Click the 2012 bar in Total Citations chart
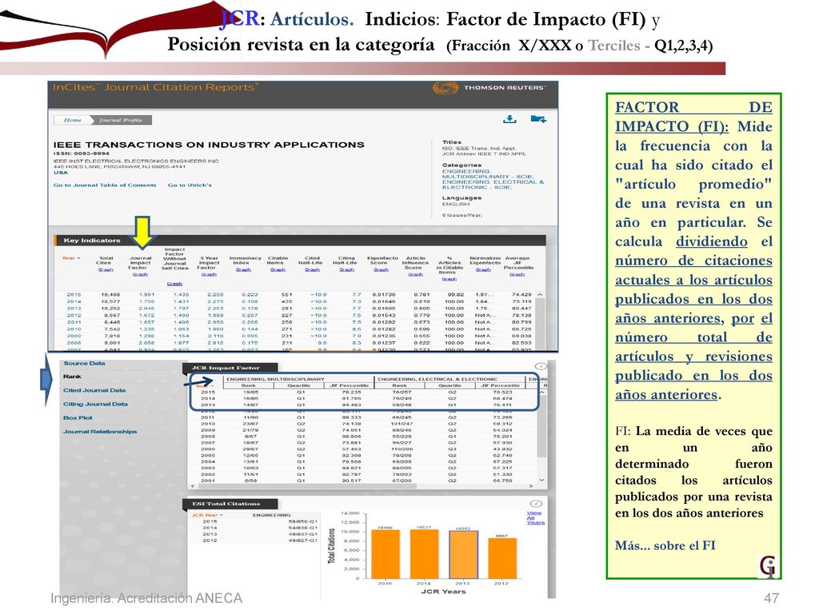 [x=502, y=558]
